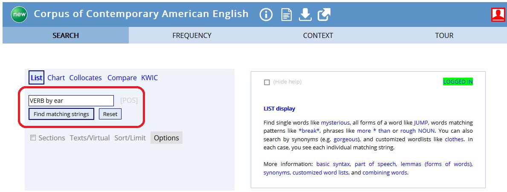Click the 'LIST display' heading
The width and height of the screenshot is (507, 192).
coord(279,109)
